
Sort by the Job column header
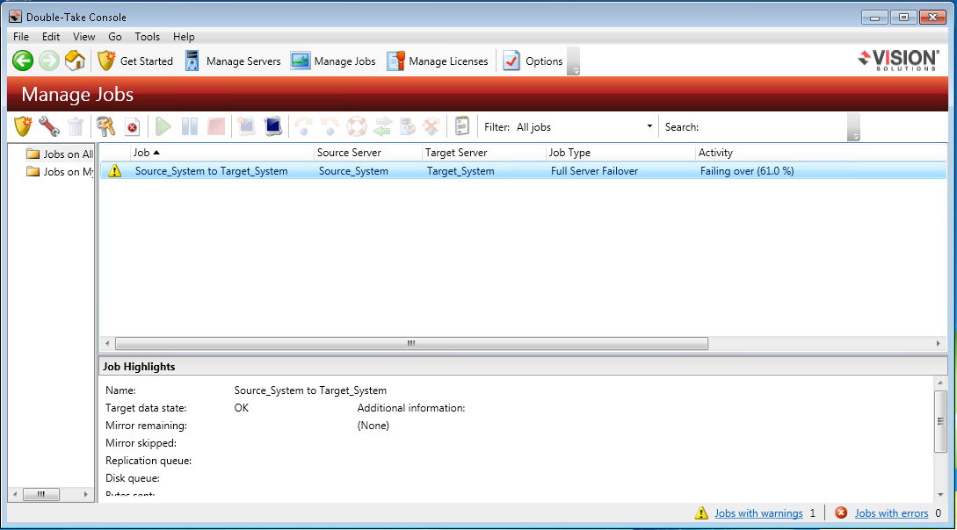pos(220,153)
